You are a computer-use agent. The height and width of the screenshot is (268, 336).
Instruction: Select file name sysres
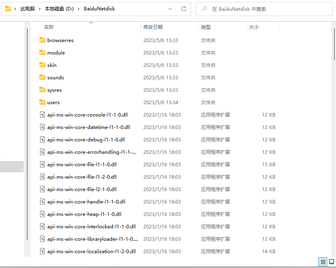click(x=54, y=90)
